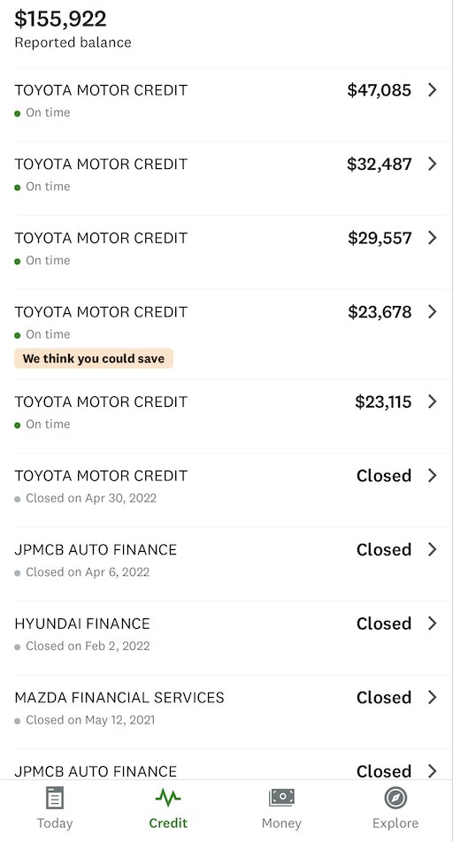This screenshot has height=842, width=453.
Task: Open the Today tab icon
Action: 55,798
